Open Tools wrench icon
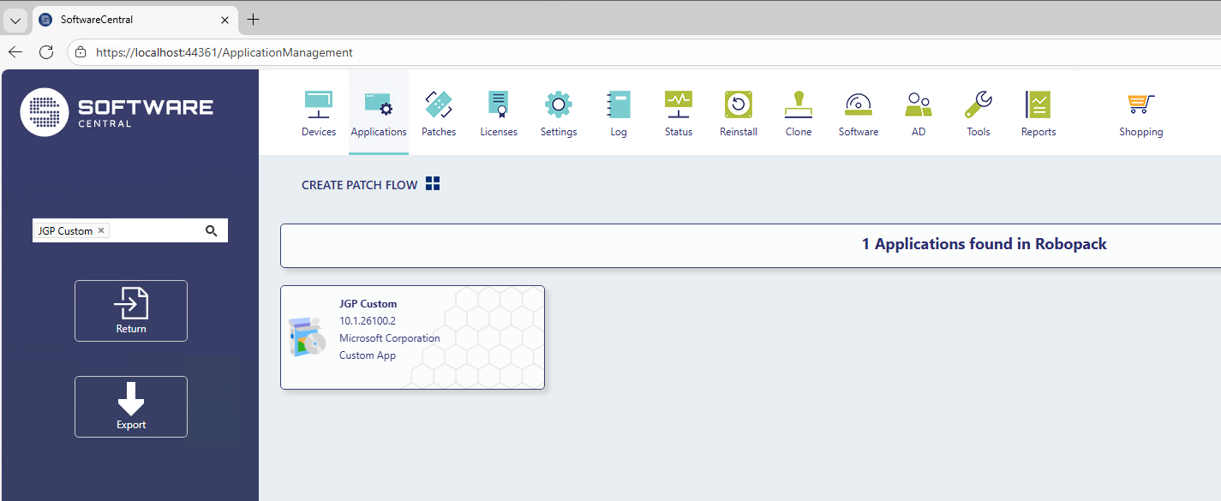The height and width of the screenshot is (501, 1221). coord(979,105)
